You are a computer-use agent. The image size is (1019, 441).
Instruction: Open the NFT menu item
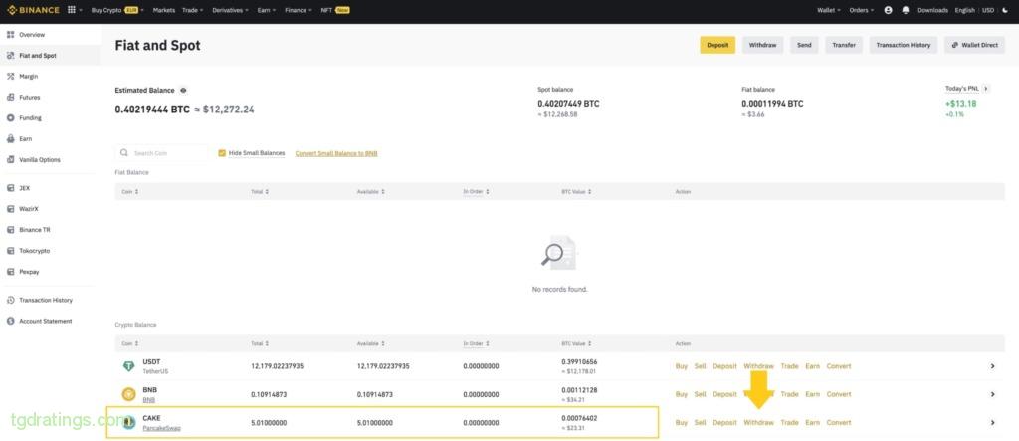[335, 10]
